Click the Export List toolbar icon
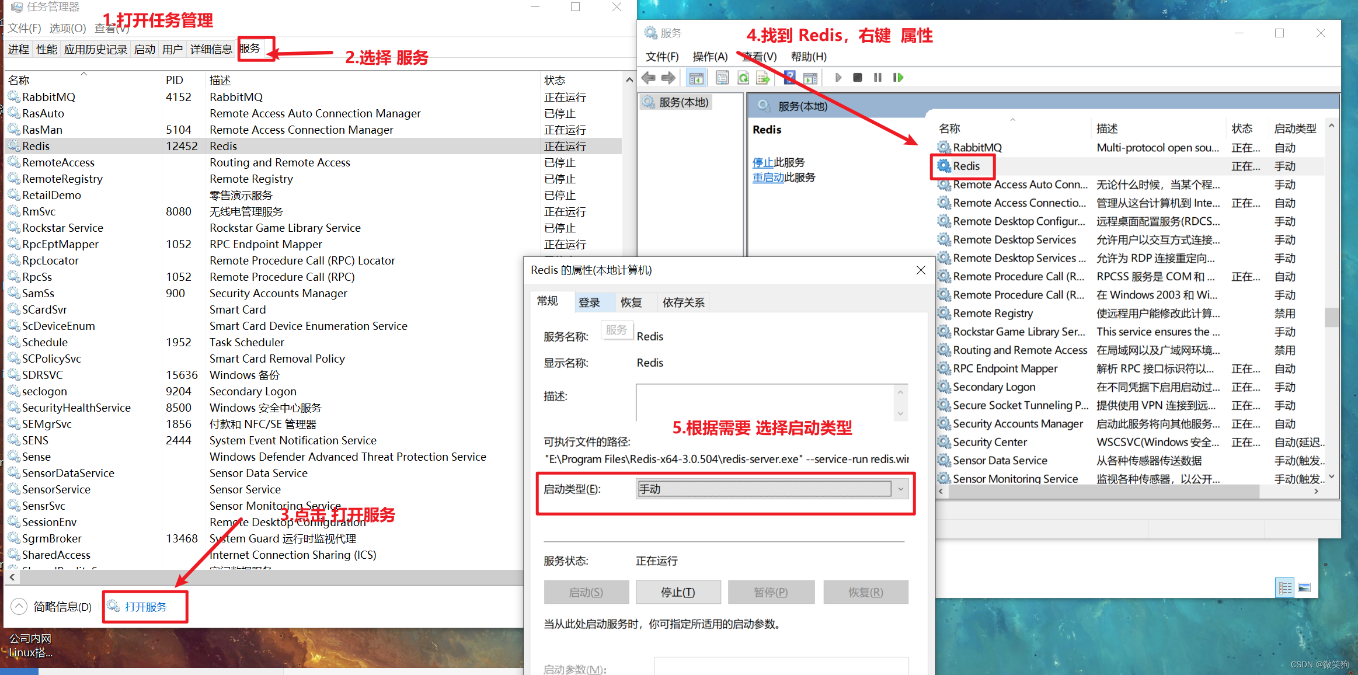Image resolution: width=1358 pixels, height=675 pixels. 763,78
